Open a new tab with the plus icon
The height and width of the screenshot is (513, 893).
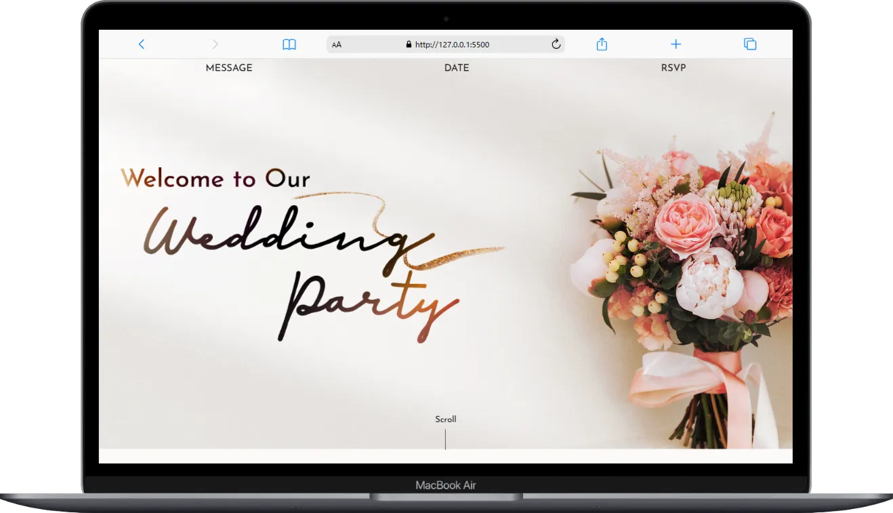click(x=676, y=44)
